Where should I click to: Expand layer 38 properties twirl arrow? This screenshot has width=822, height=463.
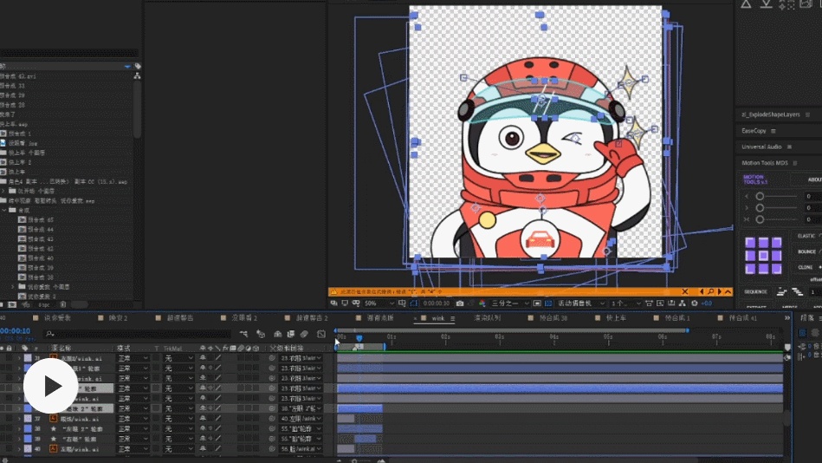click(x=19, y=429)
